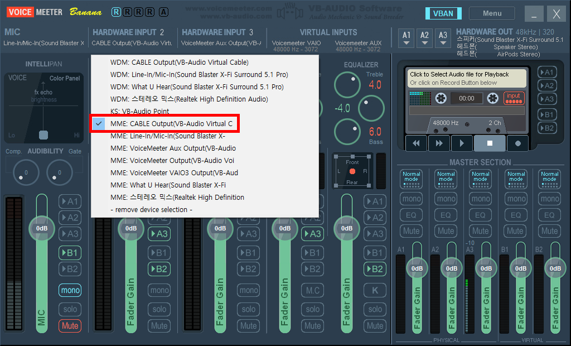
Task: Click Hardware Input 3 fader knob
Action: click(x=220, y=228)
